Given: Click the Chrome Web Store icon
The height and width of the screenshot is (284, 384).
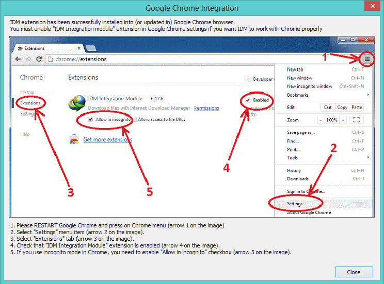Looking at the screenshot, I should [x=74, y=139].
